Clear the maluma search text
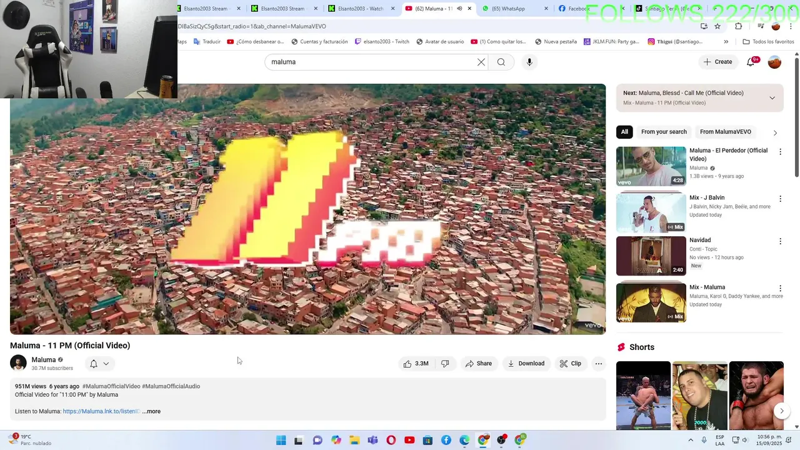800x450 pixels. (x=481, y=62)
